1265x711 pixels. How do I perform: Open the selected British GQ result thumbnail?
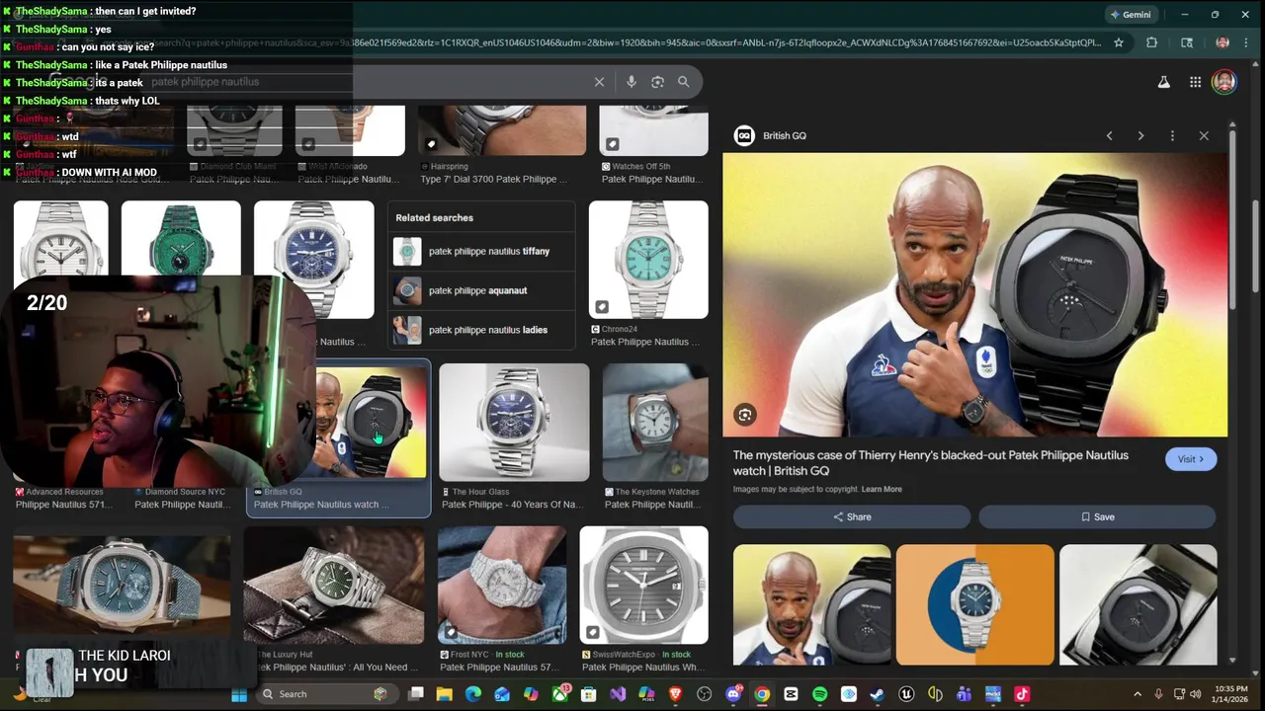point(372,423)
